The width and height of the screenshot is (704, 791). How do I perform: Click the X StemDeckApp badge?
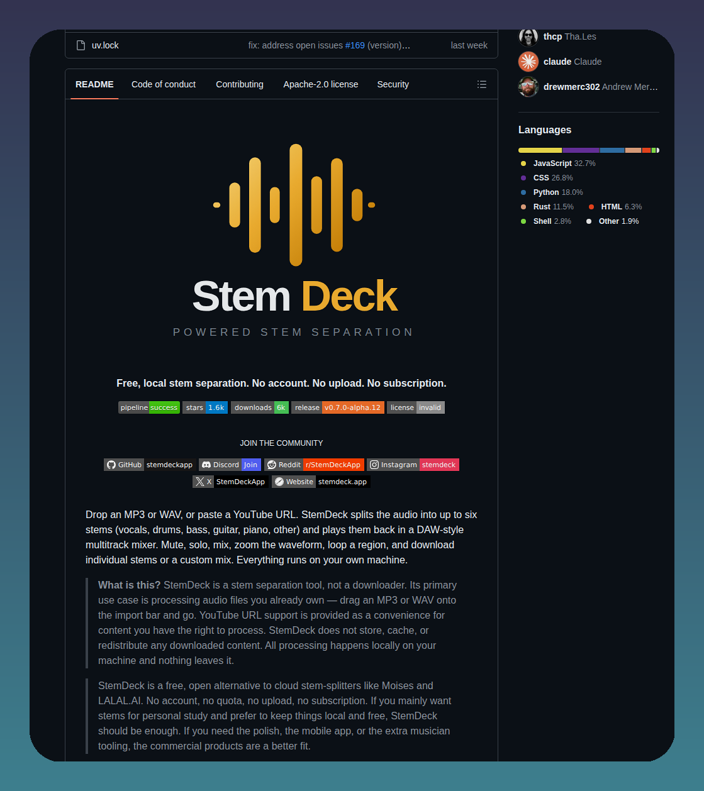(x=230, y=482)
